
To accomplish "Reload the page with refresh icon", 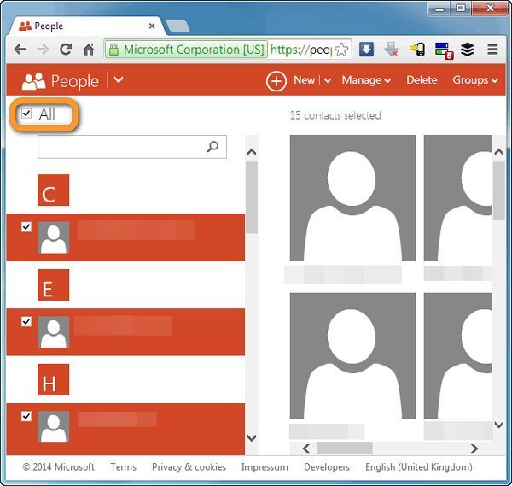I will pos(65,50).
